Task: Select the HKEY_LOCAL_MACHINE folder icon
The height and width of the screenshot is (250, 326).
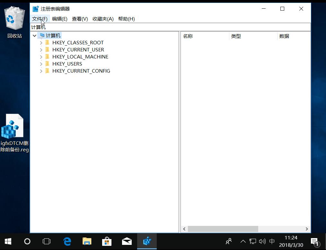Action: pyautogui.click(x=48, y=57)
